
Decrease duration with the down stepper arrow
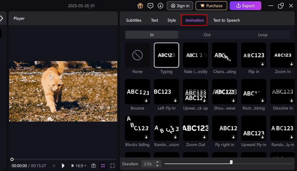[x=157, y=166]
